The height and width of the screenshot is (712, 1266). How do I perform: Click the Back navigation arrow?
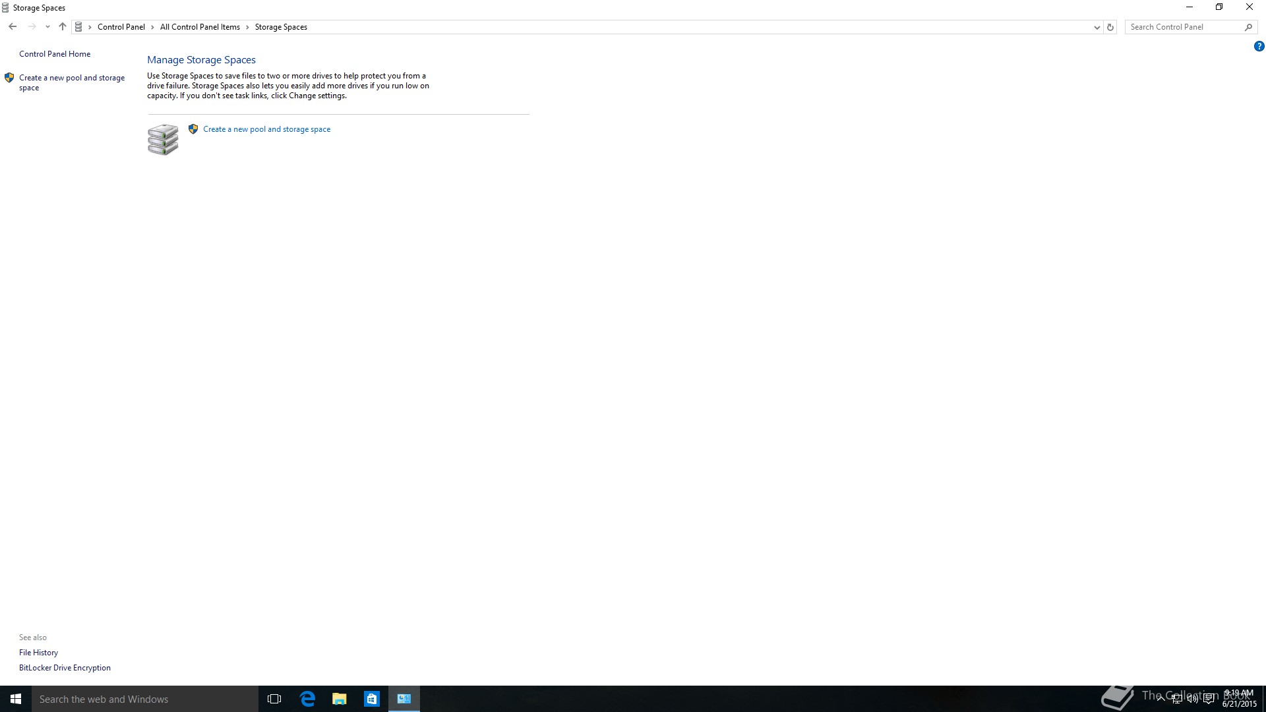click(13, 27)
